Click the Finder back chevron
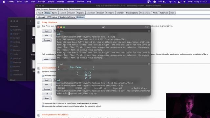The height and width of the screenshot is (118, 210). click(x=31, y=21)
